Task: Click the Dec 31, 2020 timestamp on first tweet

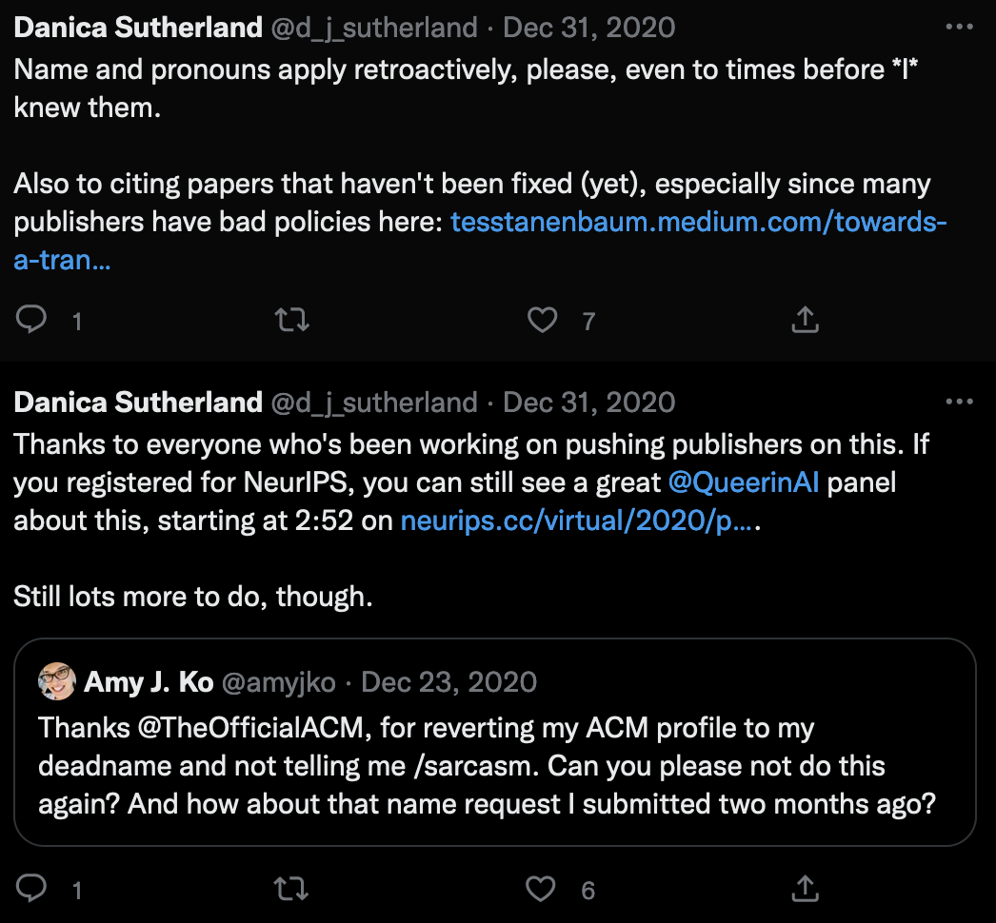Action: [x=588, y=28]
